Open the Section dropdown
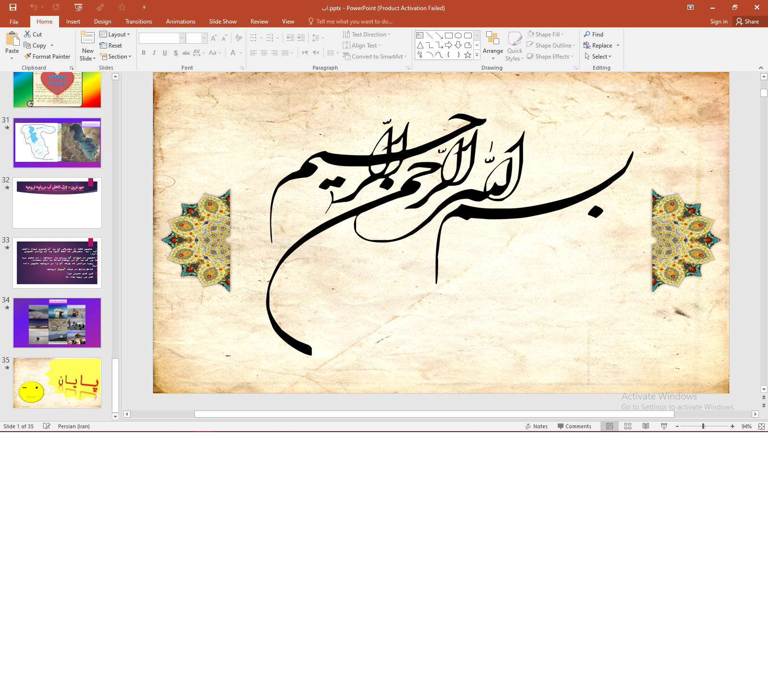Screen dimensions: 768x700 pos(115,57)
